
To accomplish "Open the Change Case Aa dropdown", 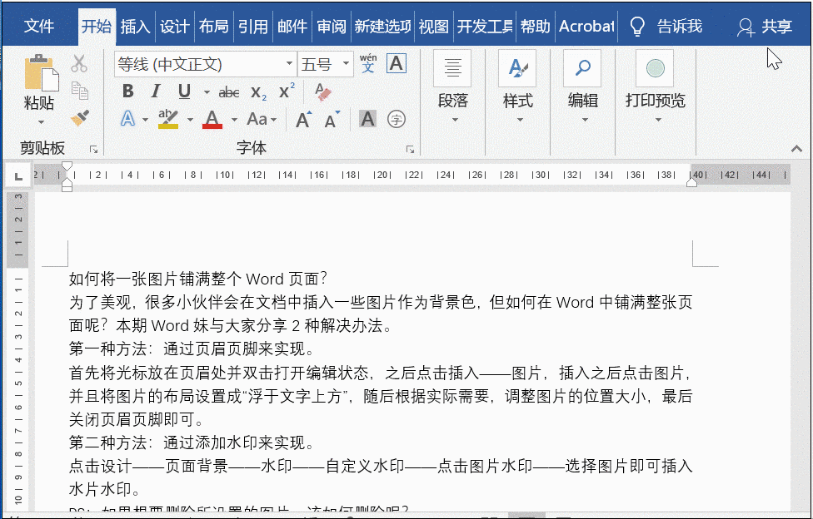I will tap(262, 119).
